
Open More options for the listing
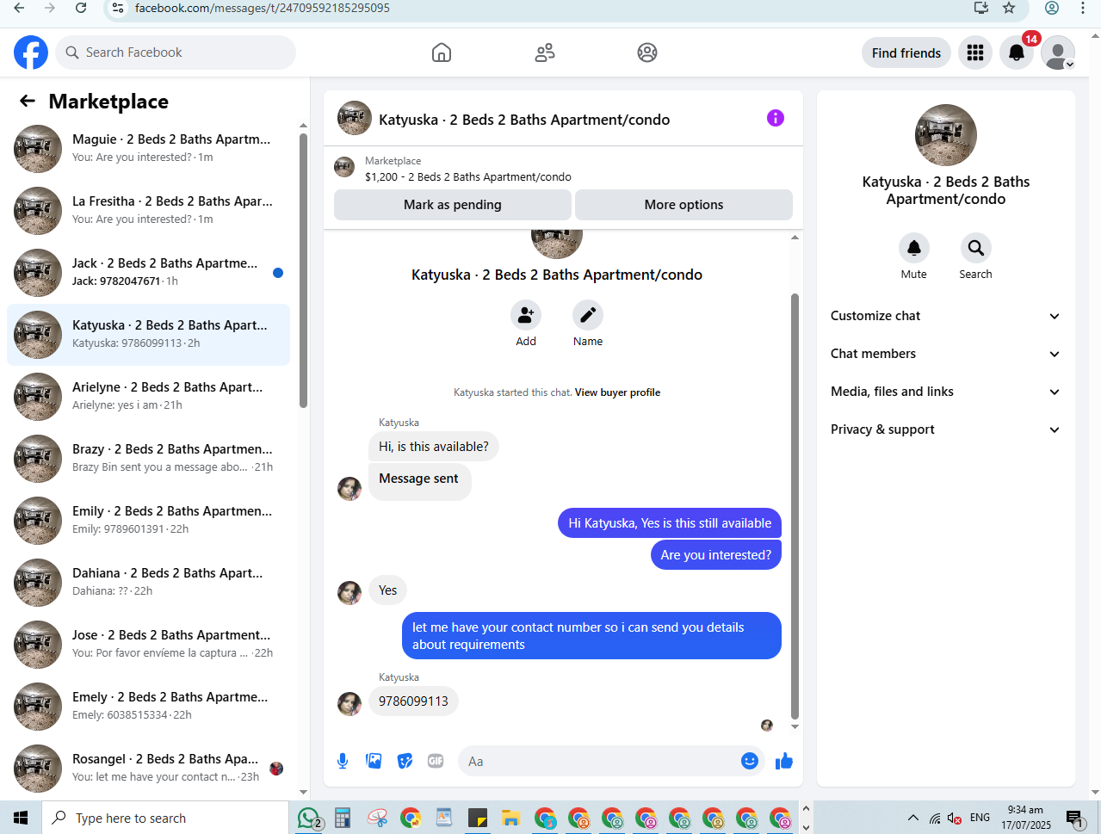coord(683,205)
